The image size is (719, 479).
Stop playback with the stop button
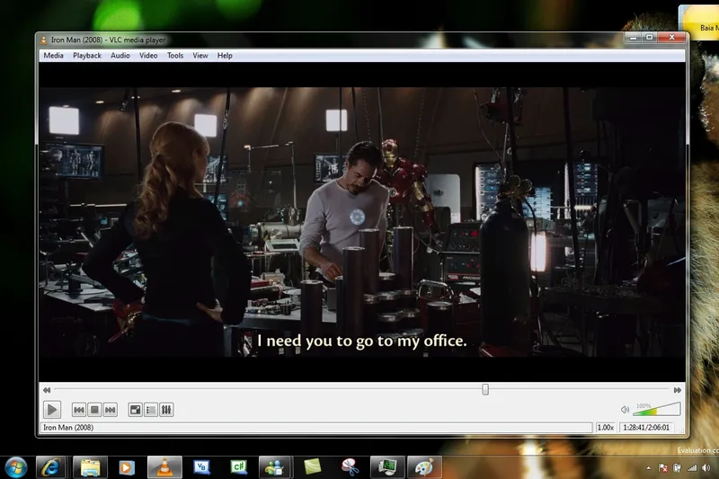[94, 410]
